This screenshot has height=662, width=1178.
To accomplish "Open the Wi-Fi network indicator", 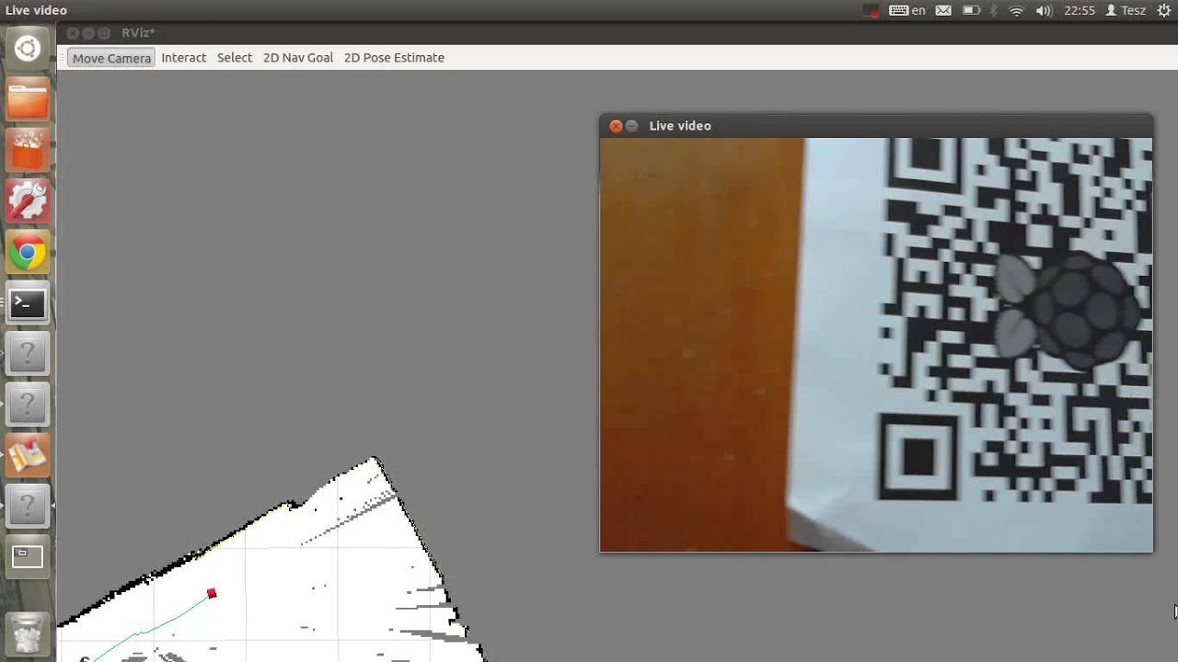I will pyautogui.click(x=1017, y=11).
